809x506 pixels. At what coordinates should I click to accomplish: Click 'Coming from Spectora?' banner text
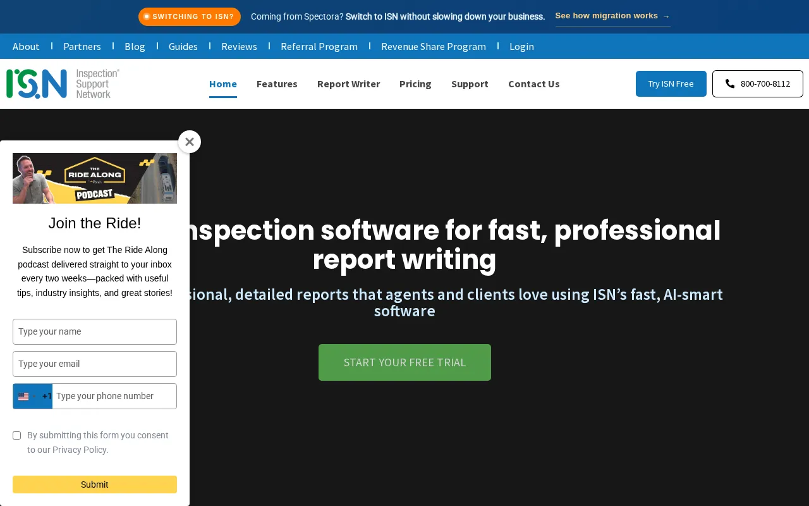(x=297, y=16)
